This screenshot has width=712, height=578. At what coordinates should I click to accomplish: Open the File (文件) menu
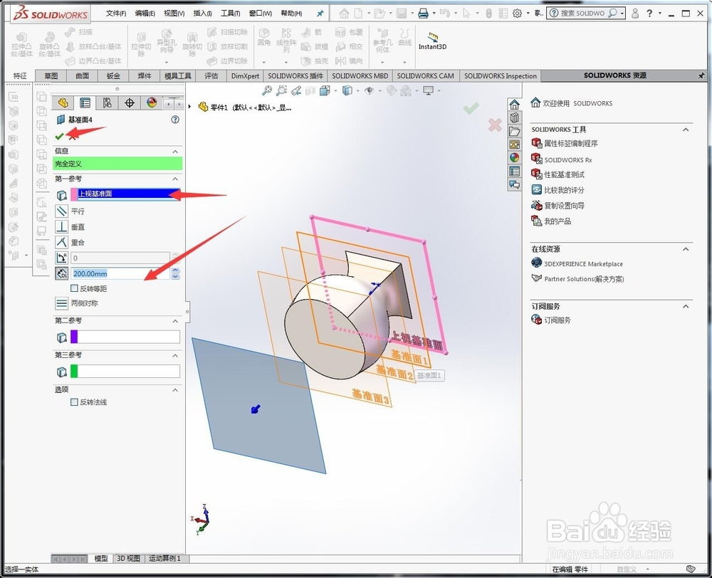click(x=116, y=13)
